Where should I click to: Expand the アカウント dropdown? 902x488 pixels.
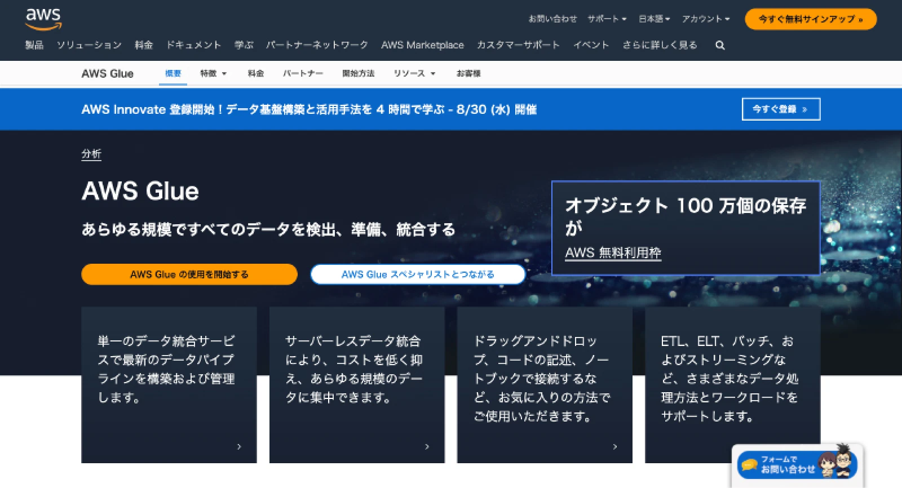(705, 19)
